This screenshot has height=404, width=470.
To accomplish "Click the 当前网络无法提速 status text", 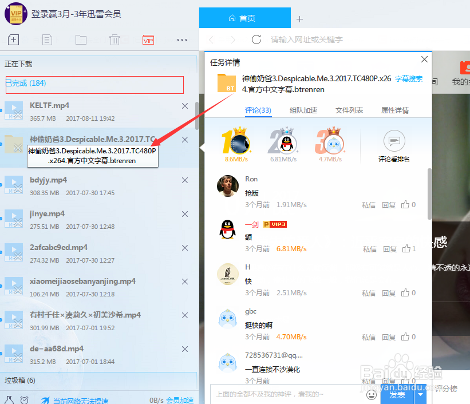I will click(x=81, y=401).
